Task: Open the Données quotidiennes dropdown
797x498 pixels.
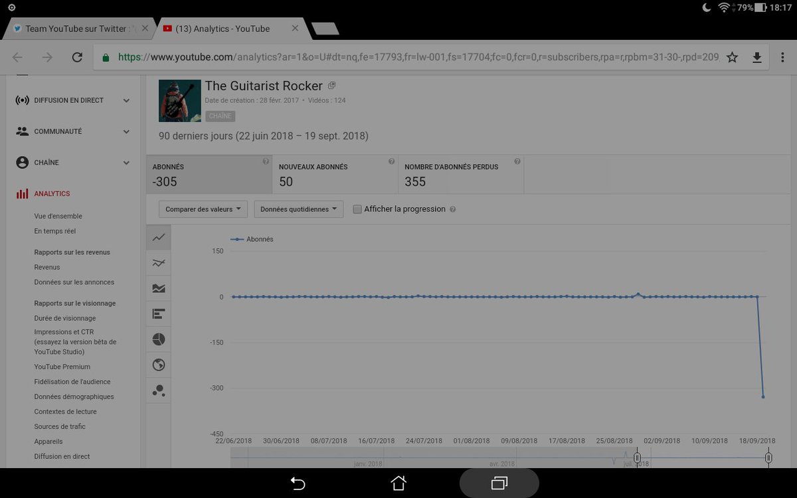Action: click(298, 209)
